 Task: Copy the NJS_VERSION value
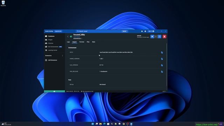(162, 65)
